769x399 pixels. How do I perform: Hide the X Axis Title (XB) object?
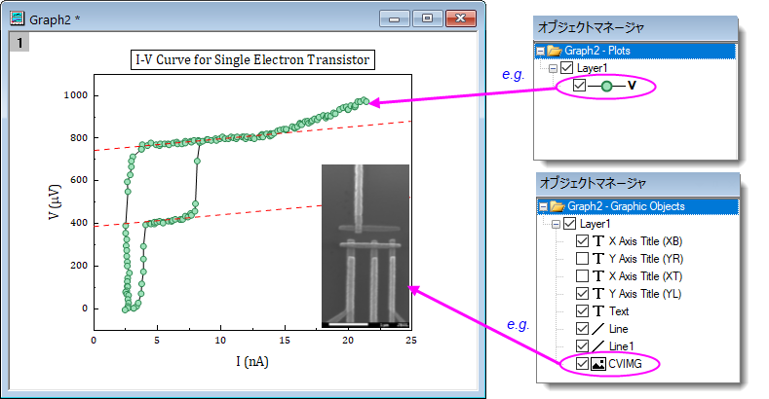tap(582, 241)
